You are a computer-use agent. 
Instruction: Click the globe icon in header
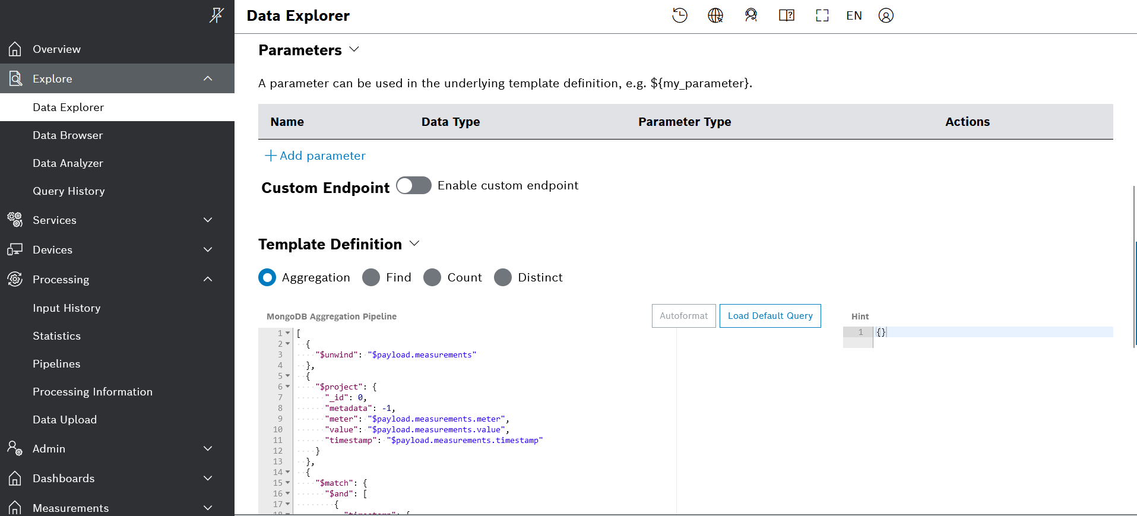pyautogui.click(x=715, y=15)
